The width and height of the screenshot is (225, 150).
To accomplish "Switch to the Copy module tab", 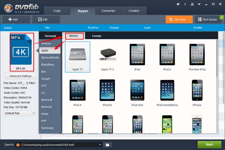I will pyautogui.click(x=57, y=11).
